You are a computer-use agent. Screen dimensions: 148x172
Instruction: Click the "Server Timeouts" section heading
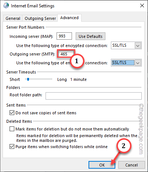point(21,72)
